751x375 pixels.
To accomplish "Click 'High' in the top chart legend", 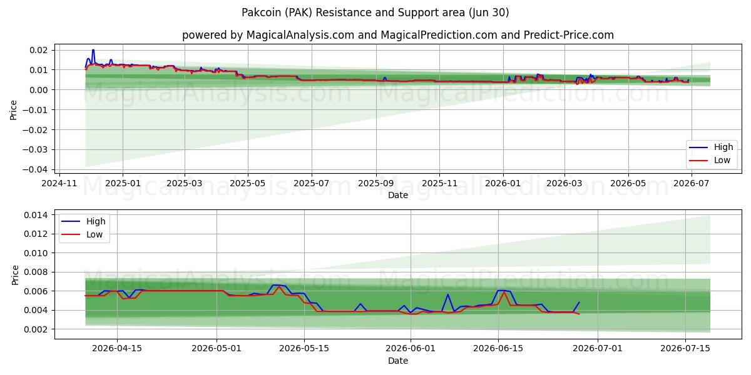I will click(723, 147).
